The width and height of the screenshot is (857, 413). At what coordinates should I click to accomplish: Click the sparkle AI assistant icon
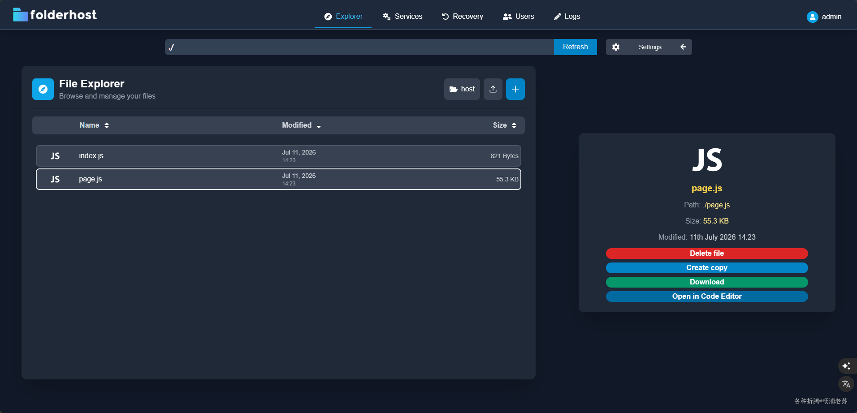(846, 366)
